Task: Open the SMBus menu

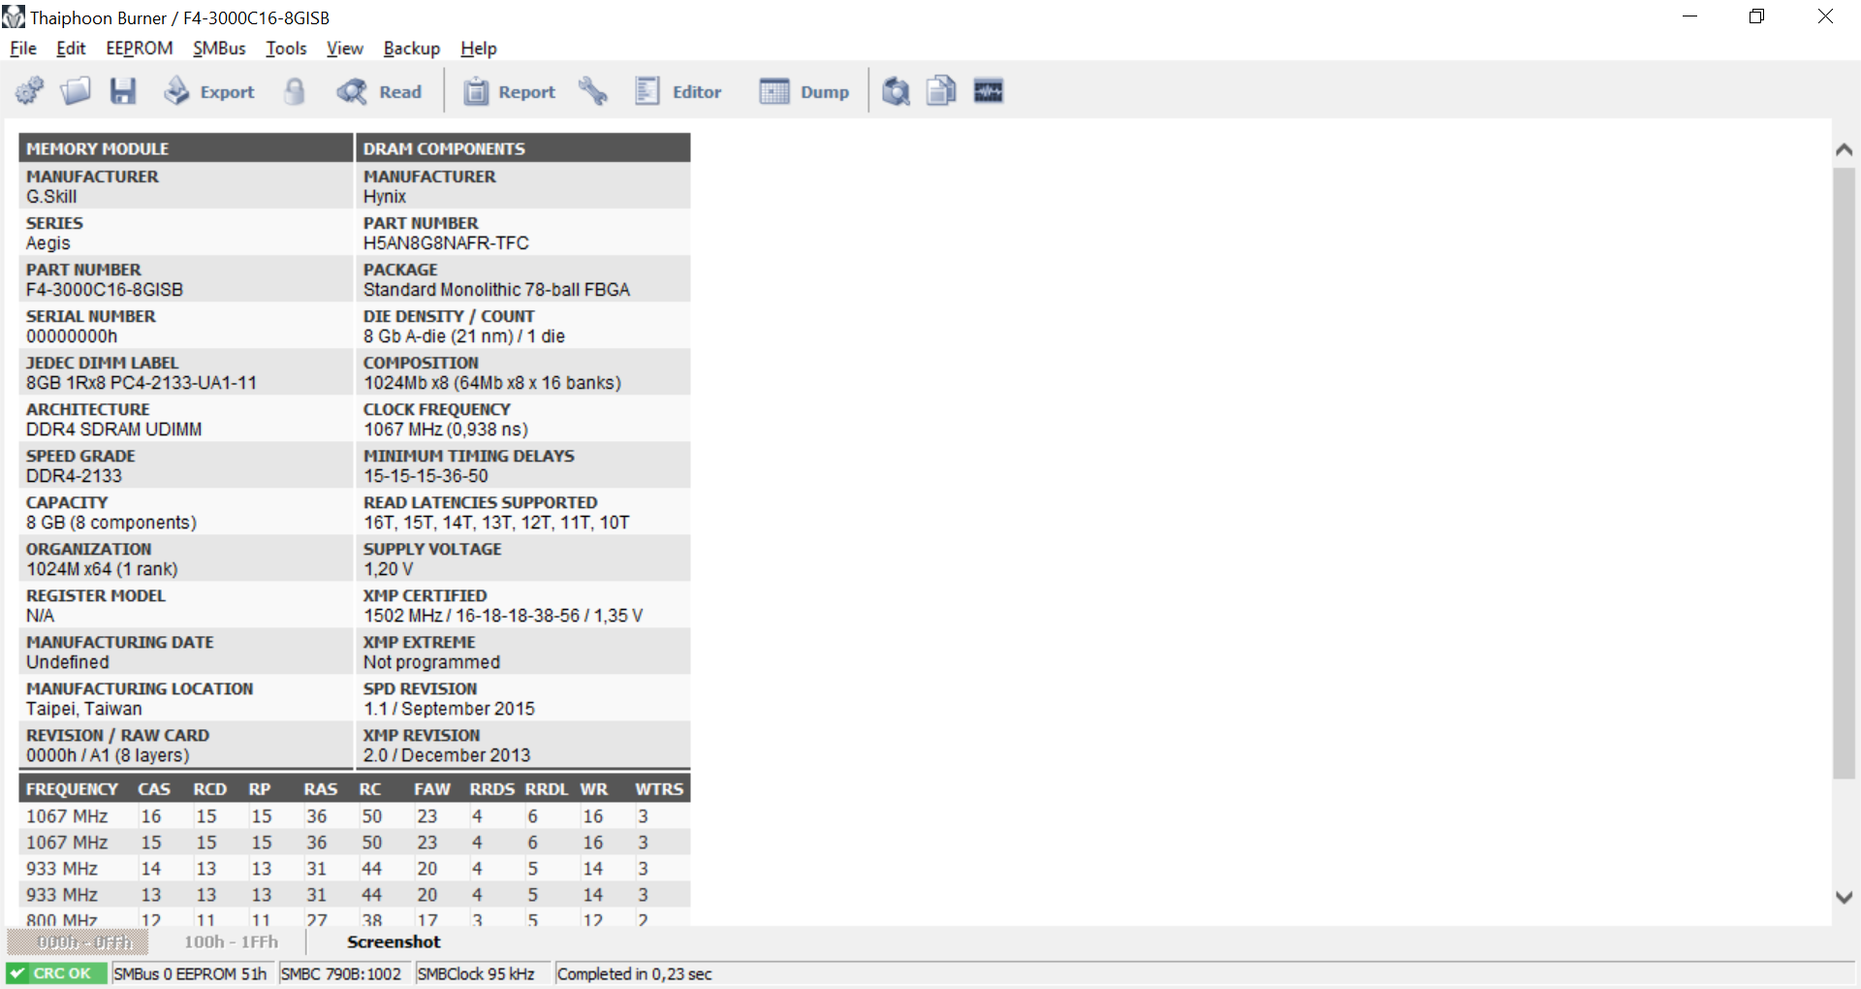Action: click(x=219, y=48)
